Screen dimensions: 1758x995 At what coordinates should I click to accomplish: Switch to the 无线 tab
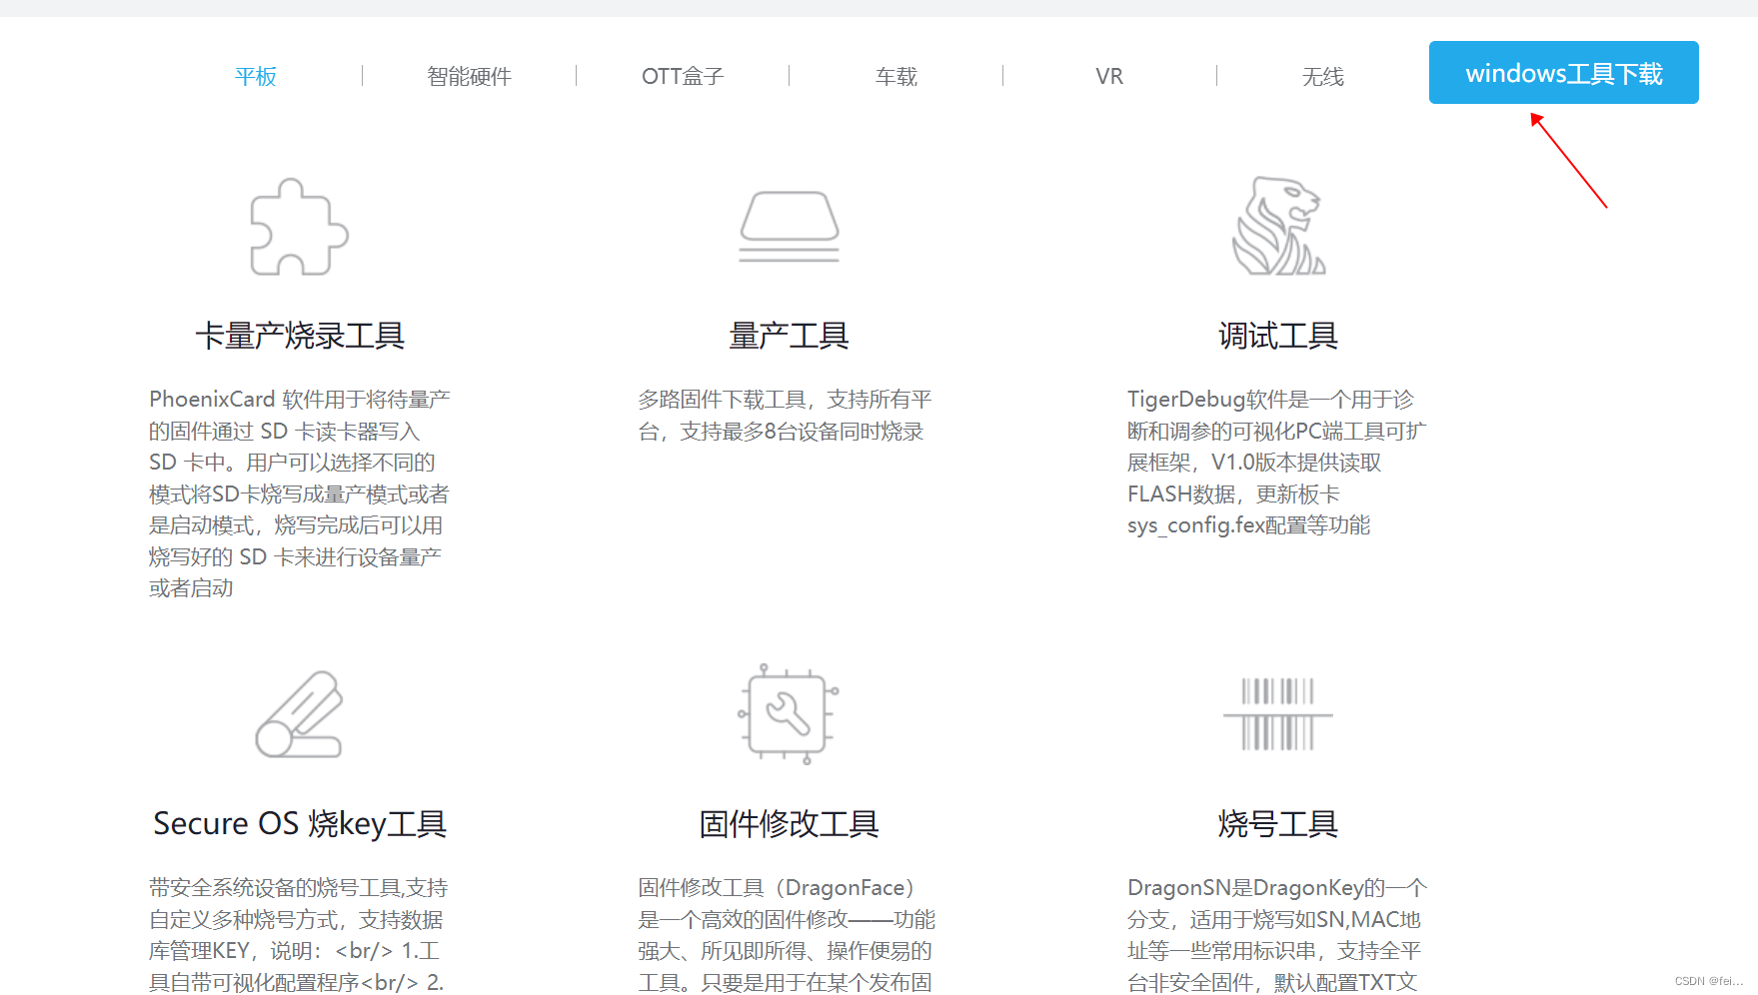[1323, 76]
